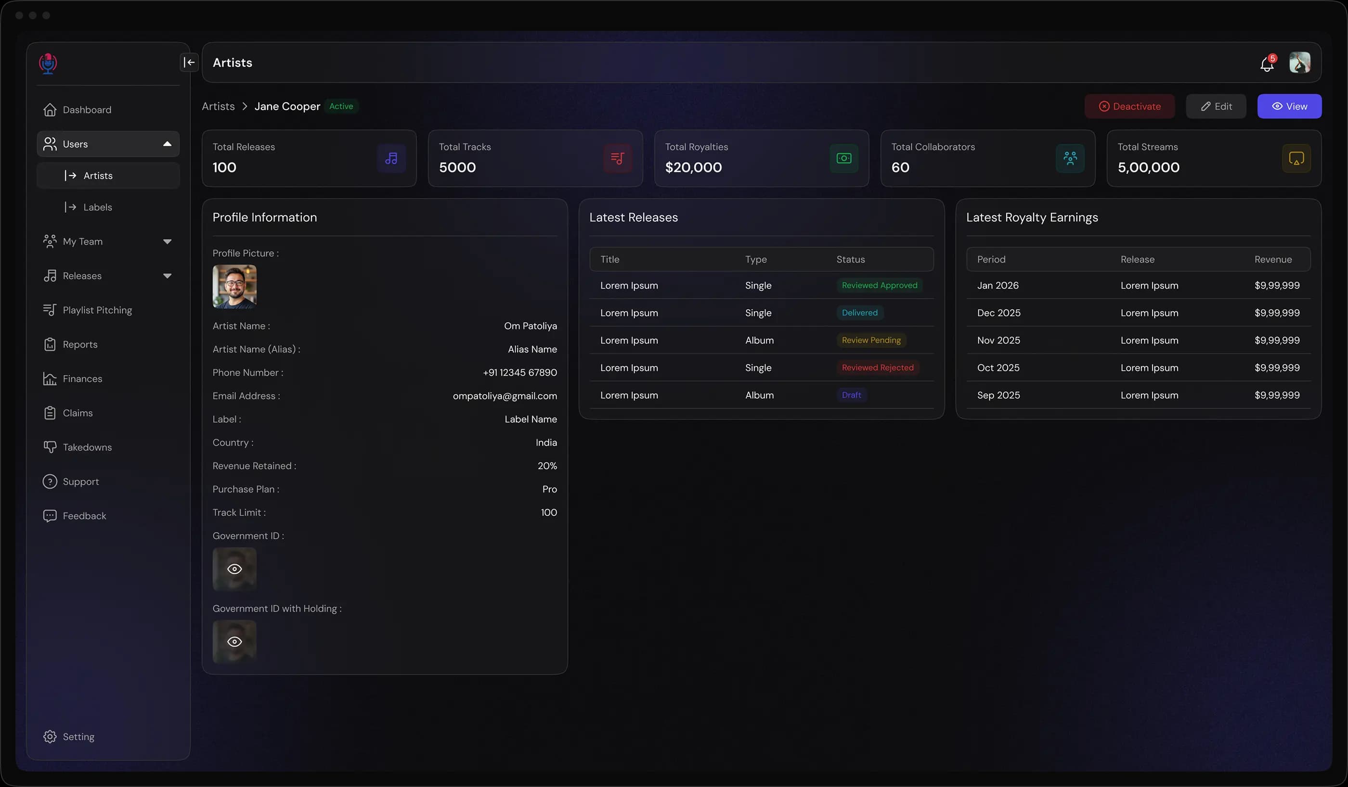Expand the Releases menu arrow

167,276
